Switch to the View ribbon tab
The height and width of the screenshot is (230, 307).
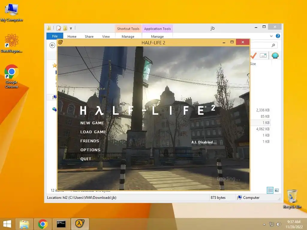point(106,37)
